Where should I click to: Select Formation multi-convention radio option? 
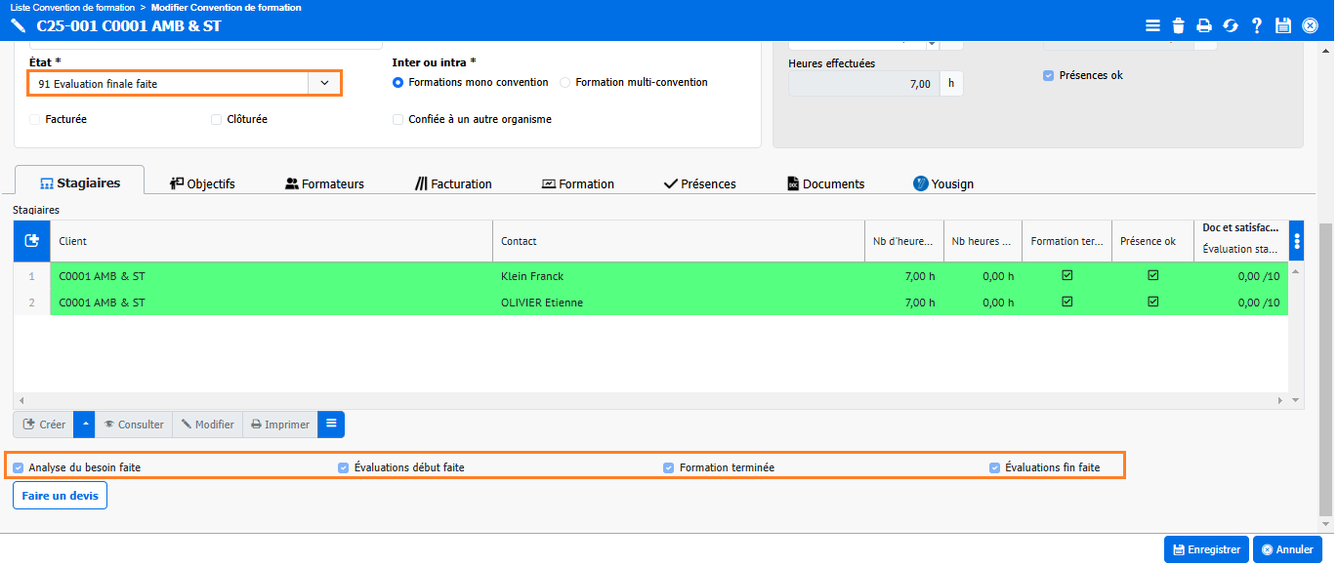(565, 83)
